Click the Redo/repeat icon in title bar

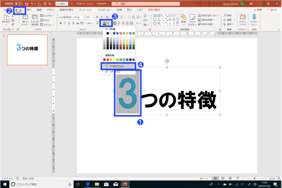coord(40,4)
